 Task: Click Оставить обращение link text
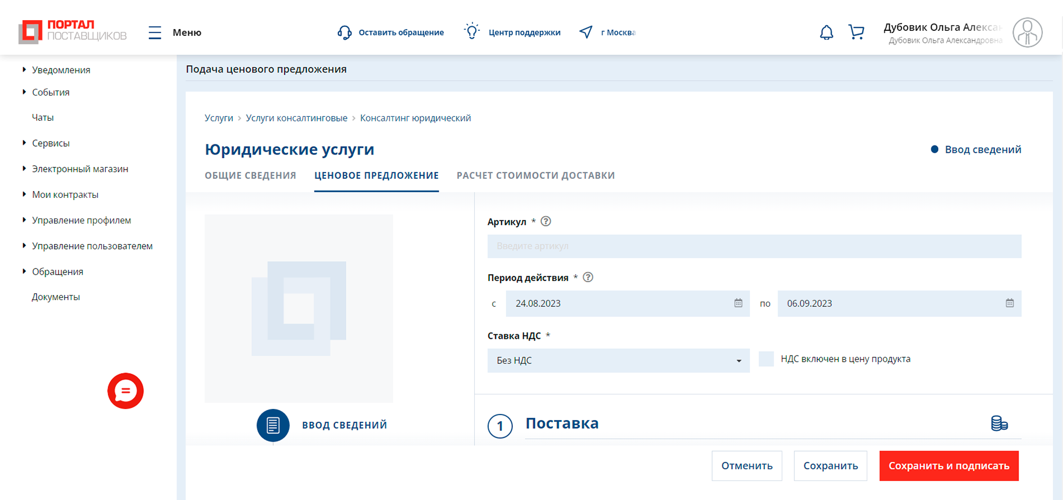tap(401, 33)
